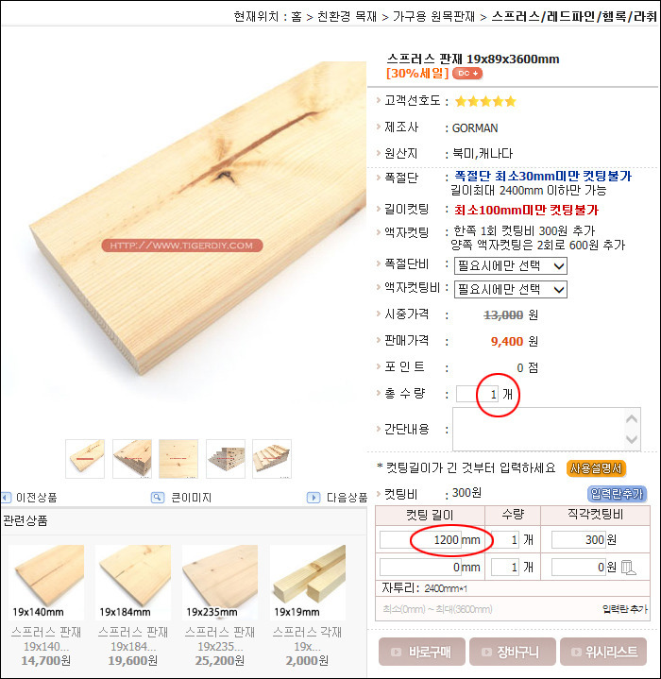Select the stacked boards fourth thumbnail

(x=226, y=459)
